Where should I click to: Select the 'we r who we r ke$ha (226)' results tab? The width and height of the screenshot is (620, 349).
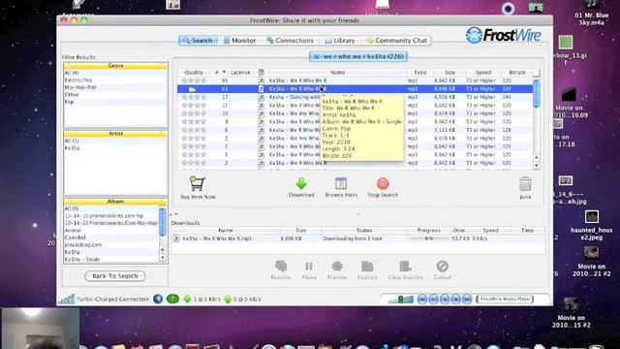[x=358, y=56]
